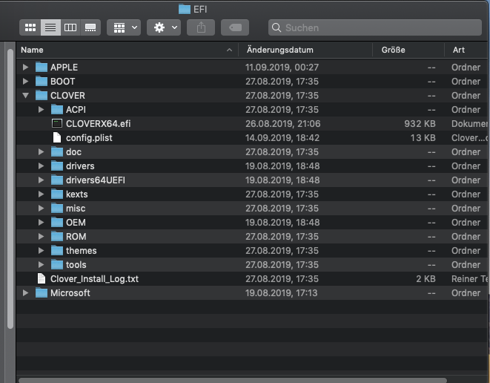490x383 pixels.
Task: Sort by Größe column header
Action: click(x=408, y=50)
